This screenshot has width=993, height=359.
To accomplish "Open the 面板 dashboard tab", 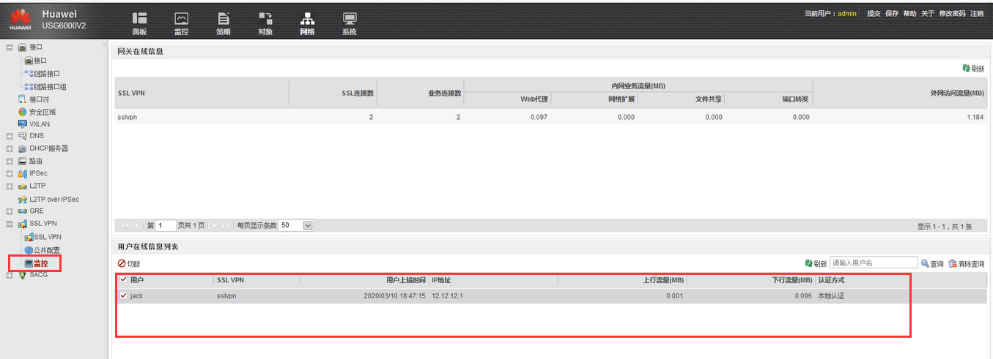I will coord(139,24).
